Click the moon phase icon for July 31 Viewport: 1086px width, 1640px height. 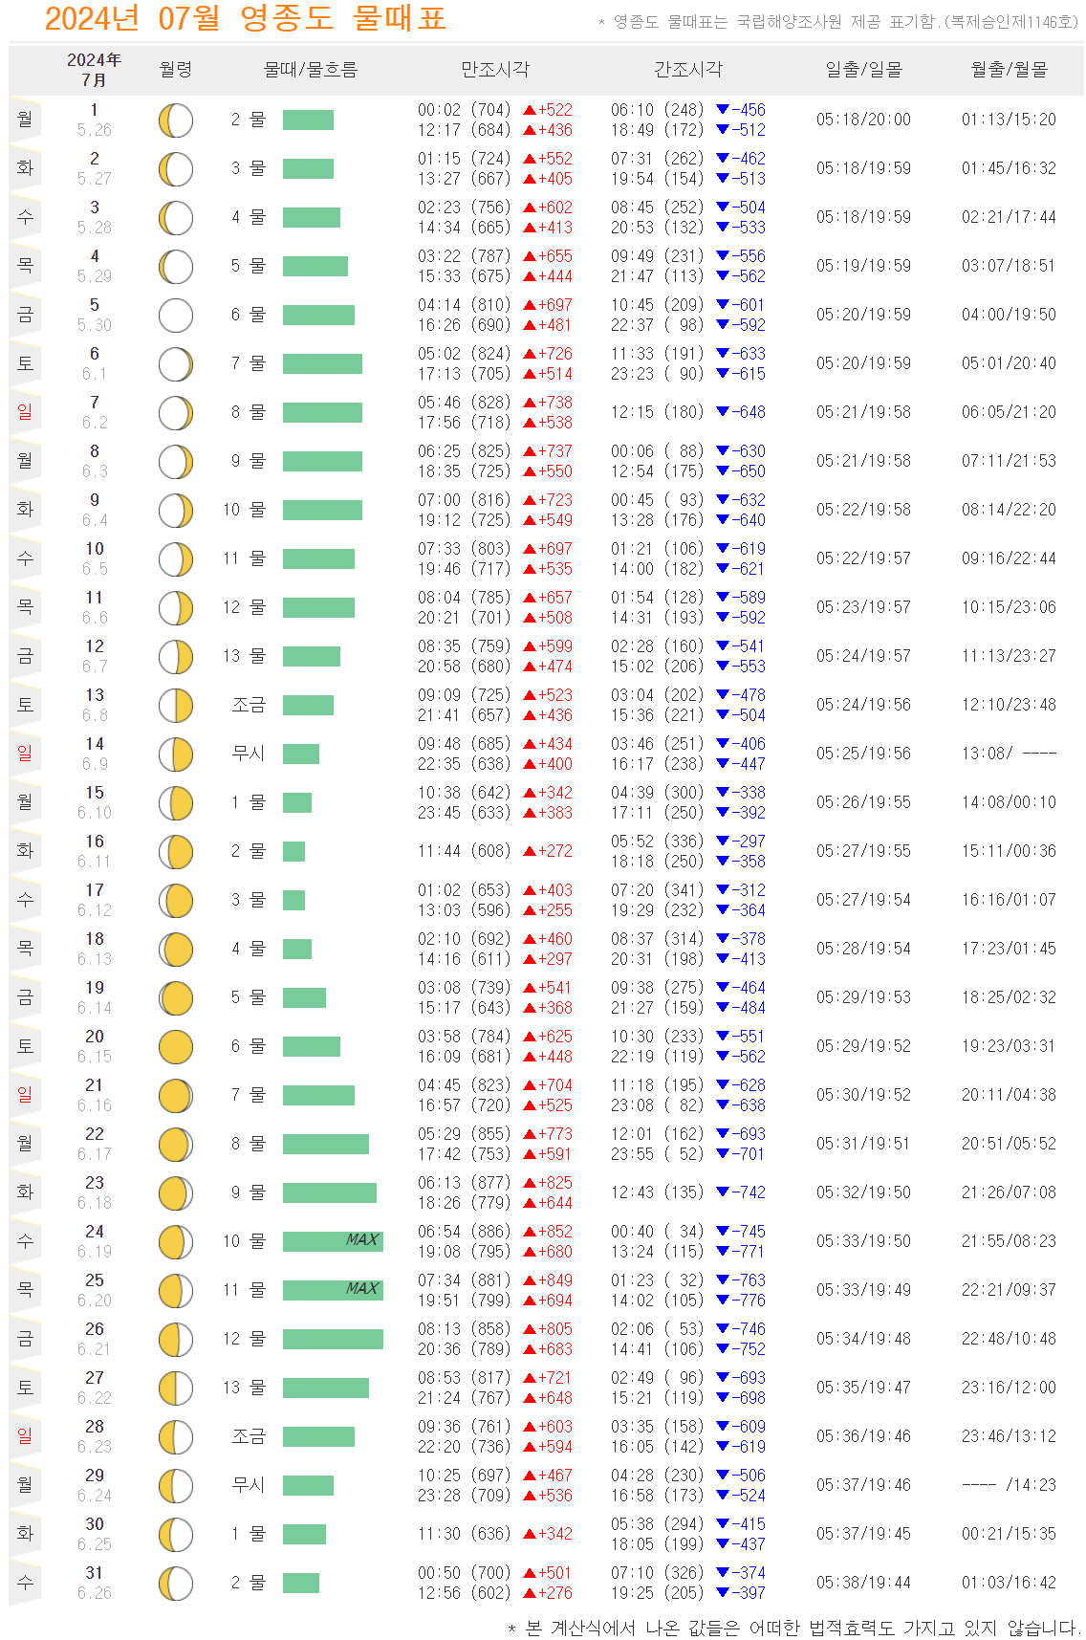pos(176,1584)
